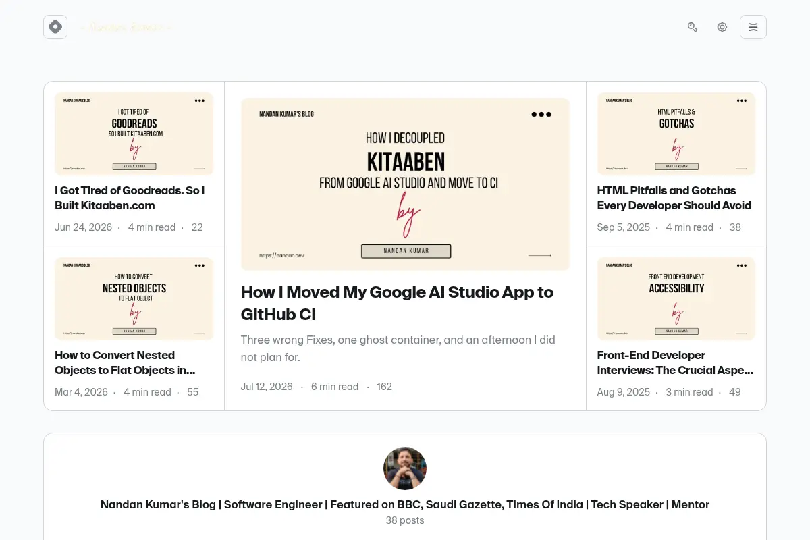Open the Nested Objects cover thumbnail
The image size is (810, 540).
tap(134, 299)
